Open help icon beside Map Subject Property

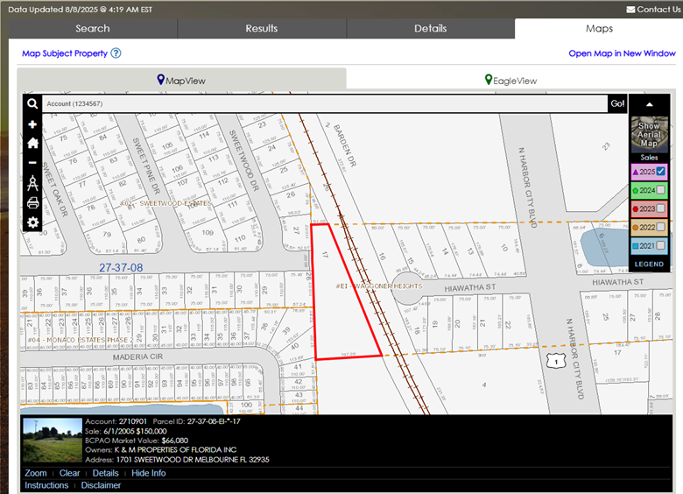pyautogui.click(x=116, y=53)
